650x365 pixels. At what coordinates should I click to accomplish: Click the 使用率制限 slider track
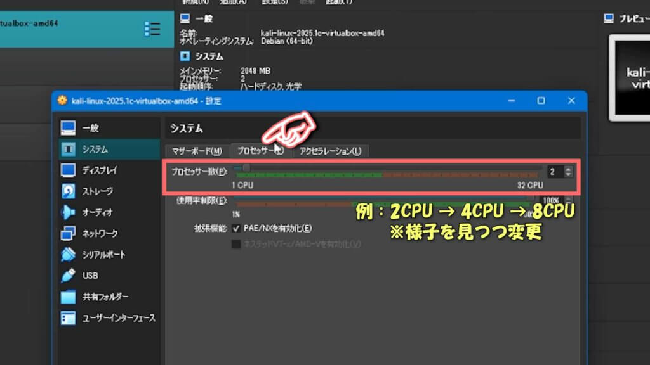(383, 198)
